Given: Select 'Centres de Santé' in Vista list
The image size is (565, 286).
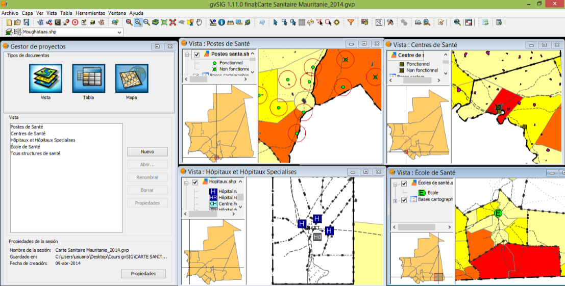Looking at the screenshot, I should (28, 134).
